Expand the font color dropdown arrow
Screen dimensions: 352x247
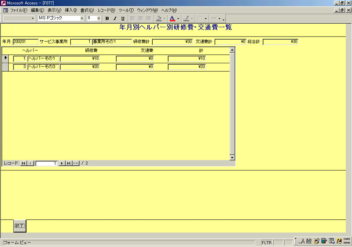(x=178, y=18)
